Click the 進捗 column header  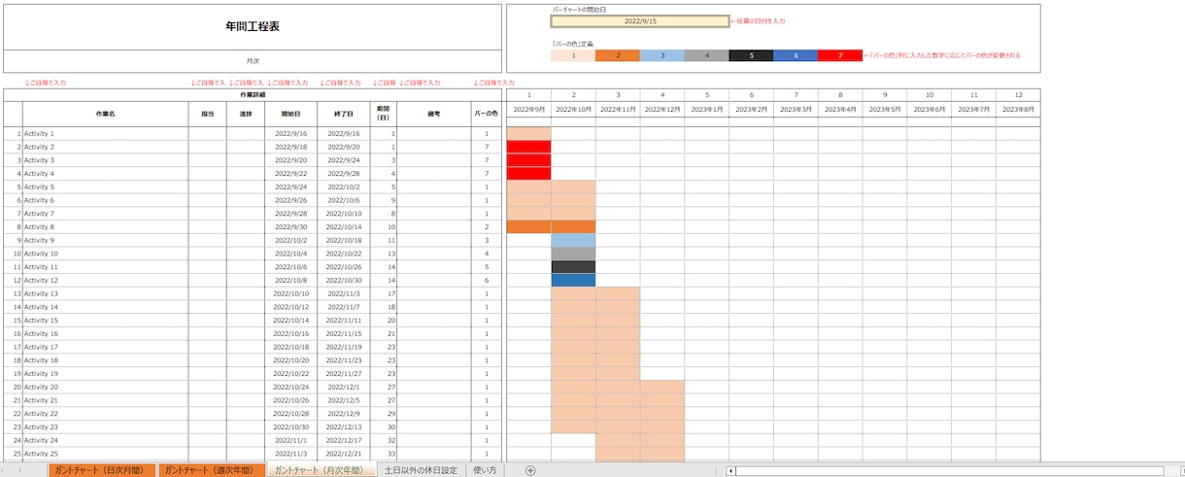246,114
